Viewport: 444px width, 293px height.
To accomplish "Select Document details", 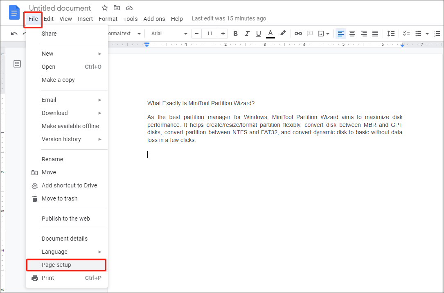I will pos(67,239).
